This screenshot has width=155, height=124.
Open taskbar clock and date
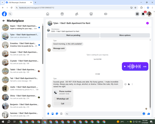pos(145,122)
